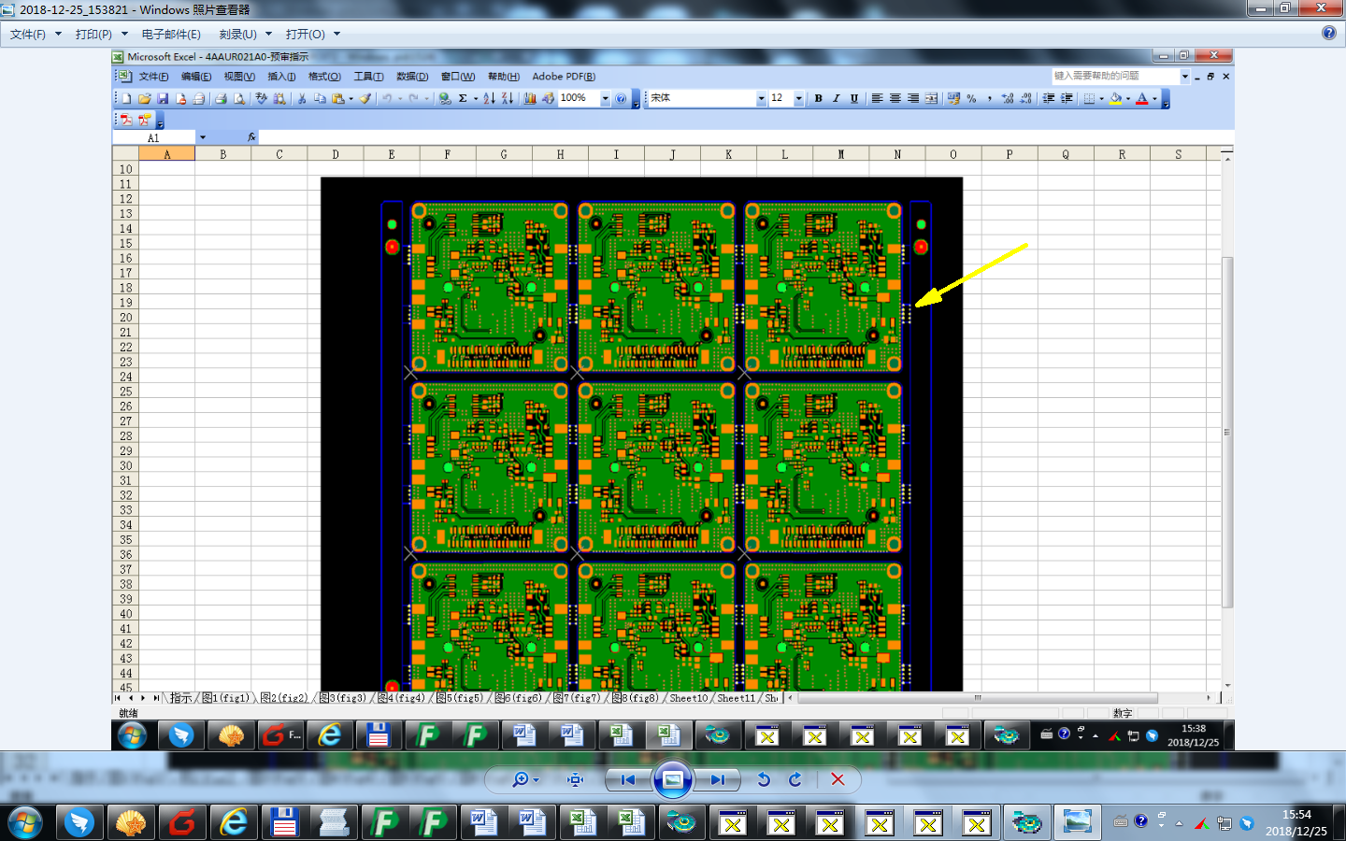Toggle Underline formatting in Excel toolbar
This screenshot has height=841, width=1346.
point(854,98)
